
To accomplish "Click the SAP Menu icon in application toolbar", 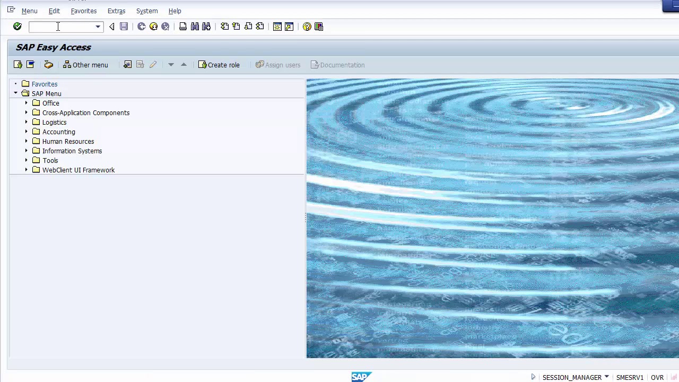I will click(30, 65).
